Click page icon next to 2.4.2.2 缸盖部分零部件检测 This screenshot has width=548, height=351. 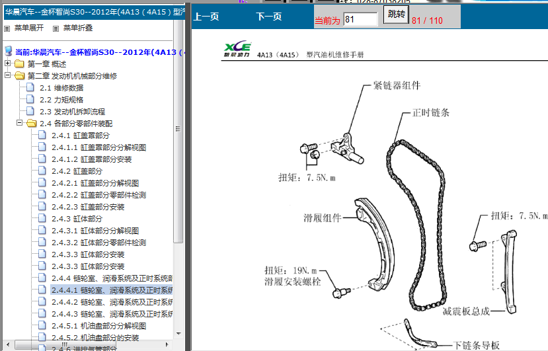[x=42, y=194]
